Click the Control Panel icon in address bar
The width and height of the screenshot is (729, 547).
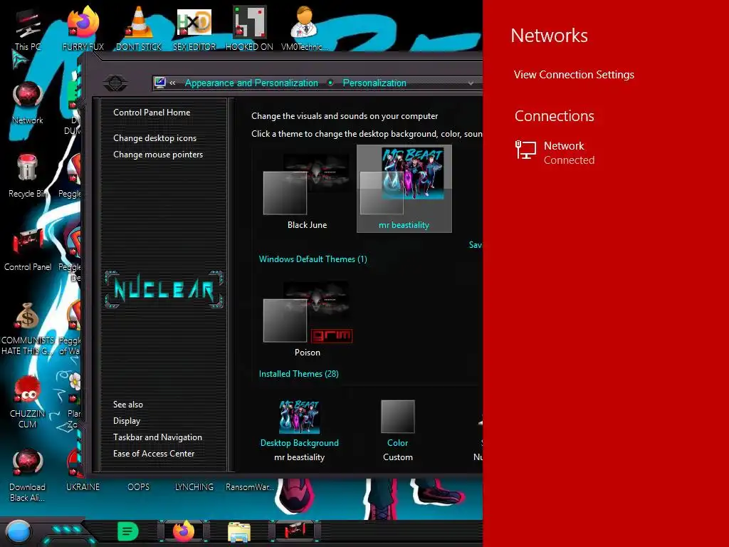click(x=160, y=83)
